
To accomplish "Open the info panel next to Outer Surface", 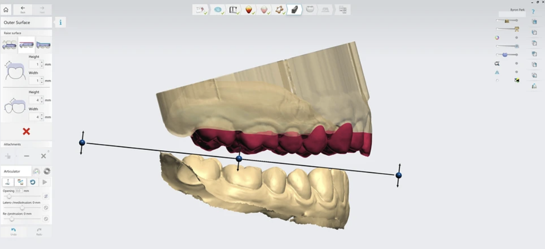I will (x=60, y=23).
